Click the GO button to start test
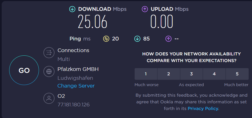Screen dimensions: 252x118 pos(24,70)
